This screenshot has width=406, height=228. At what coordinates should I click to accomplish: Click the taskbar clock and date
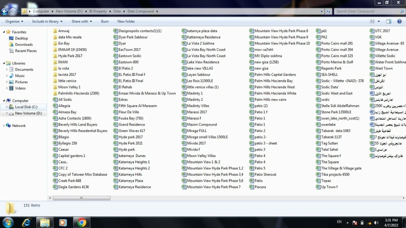[391, 223]
